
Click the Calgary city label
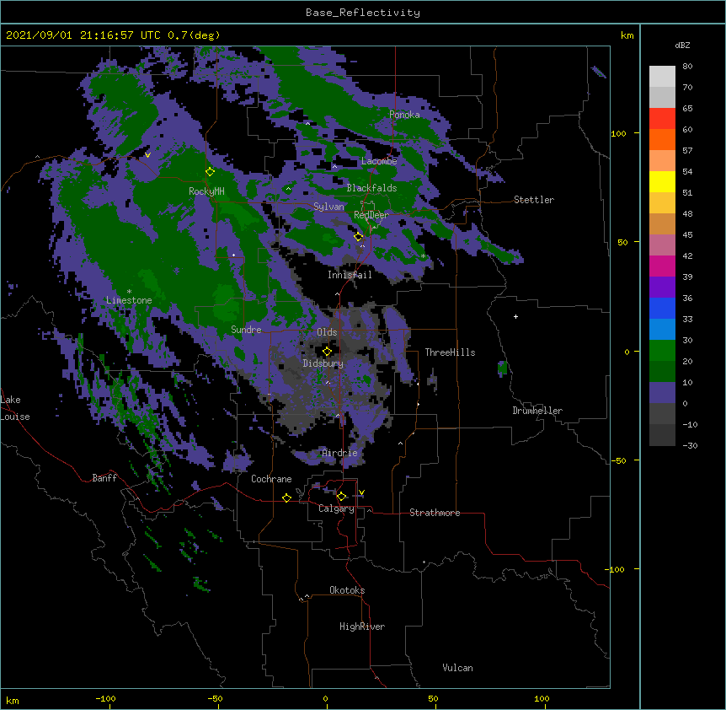(336, 508)
